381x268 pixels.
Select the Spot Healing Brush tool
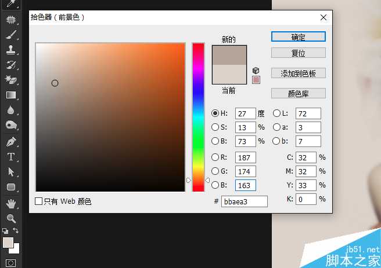click(x=10, y=20)
